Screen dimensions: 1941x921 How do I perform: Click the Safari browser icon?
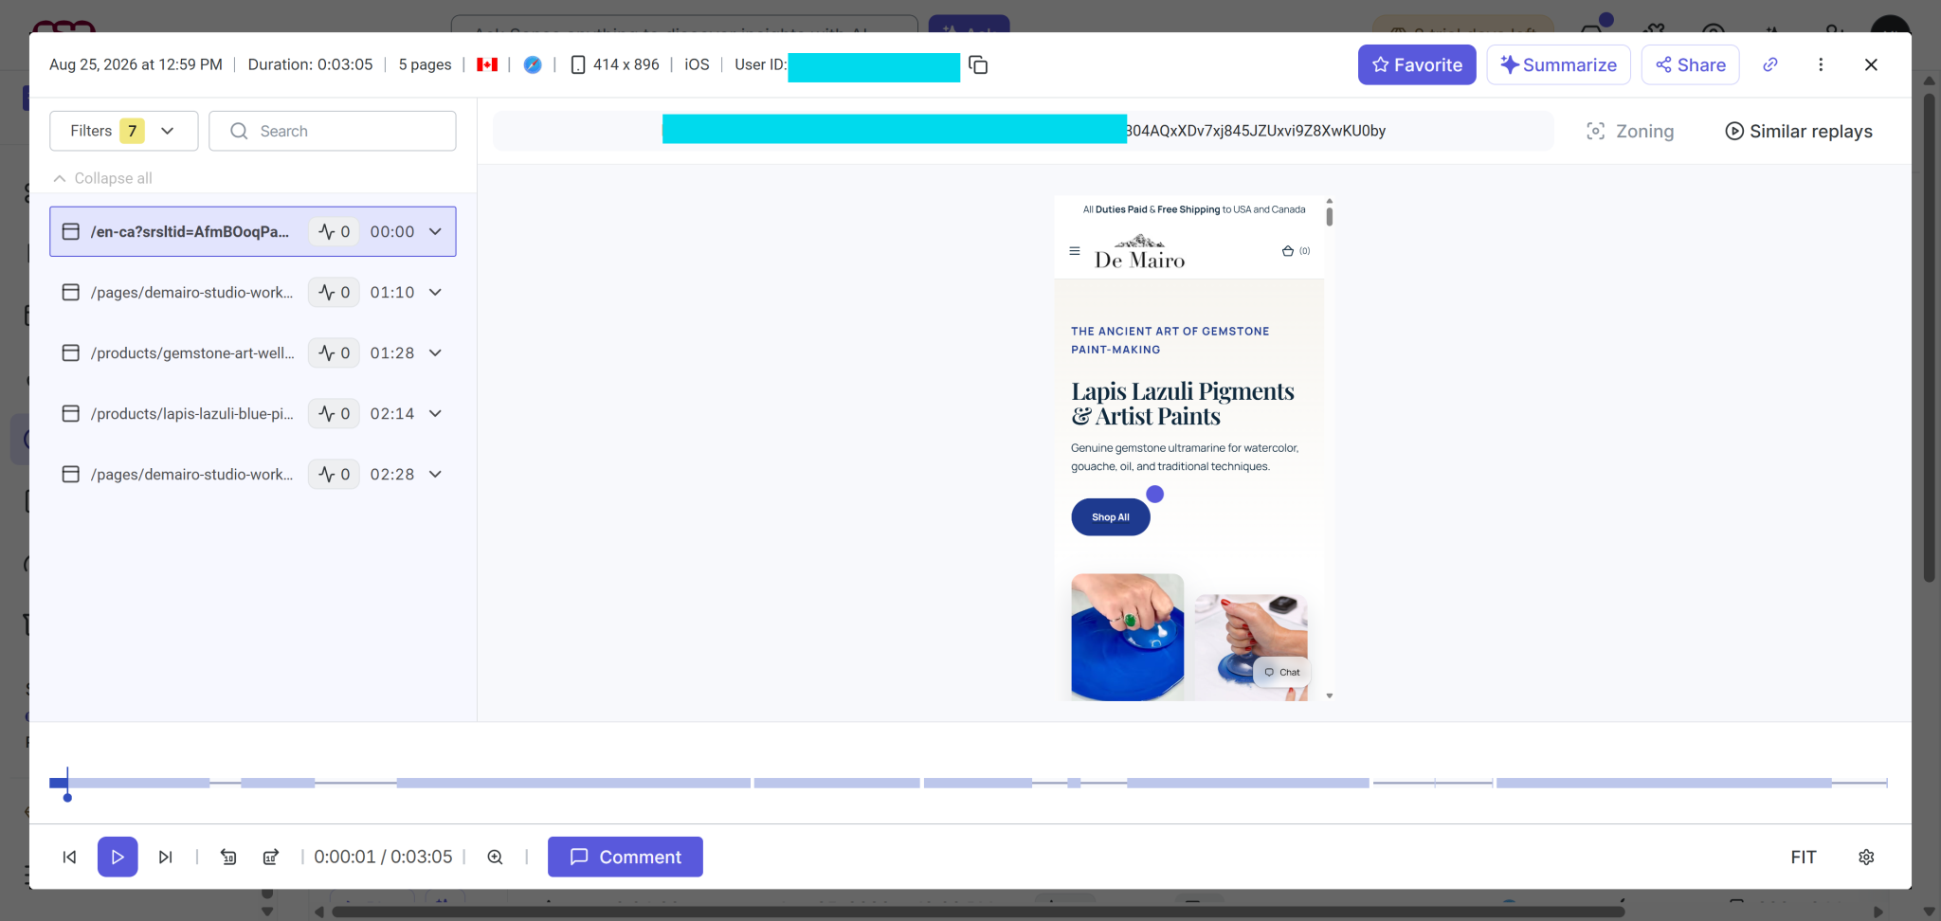tap(533, 64)
